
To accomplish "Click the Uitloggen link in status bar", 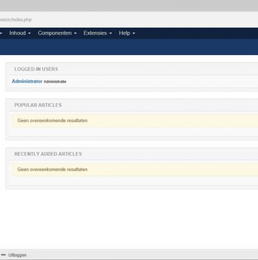I will pyautogui.click(x=17, y=255).
